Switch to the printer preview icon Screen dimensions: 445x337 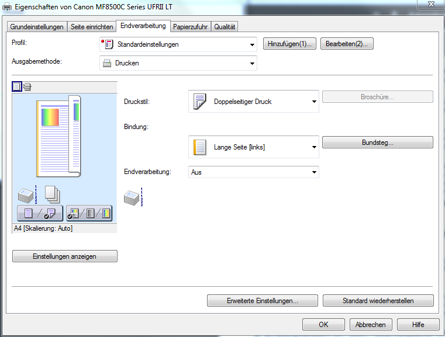(x=27, y=86)
